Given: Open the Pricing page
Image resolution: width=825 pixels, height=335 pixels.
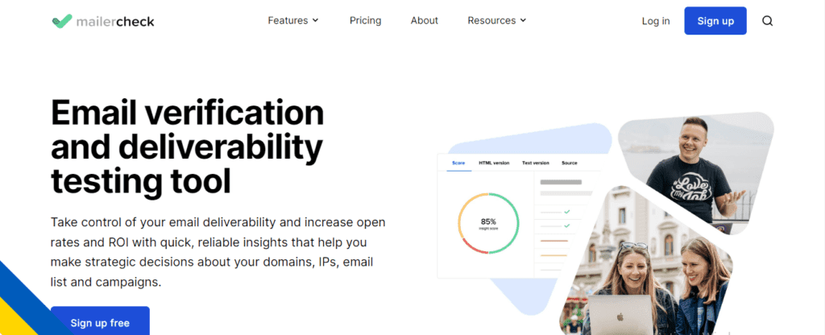Looking at the screenshot, I should point(365,21).
